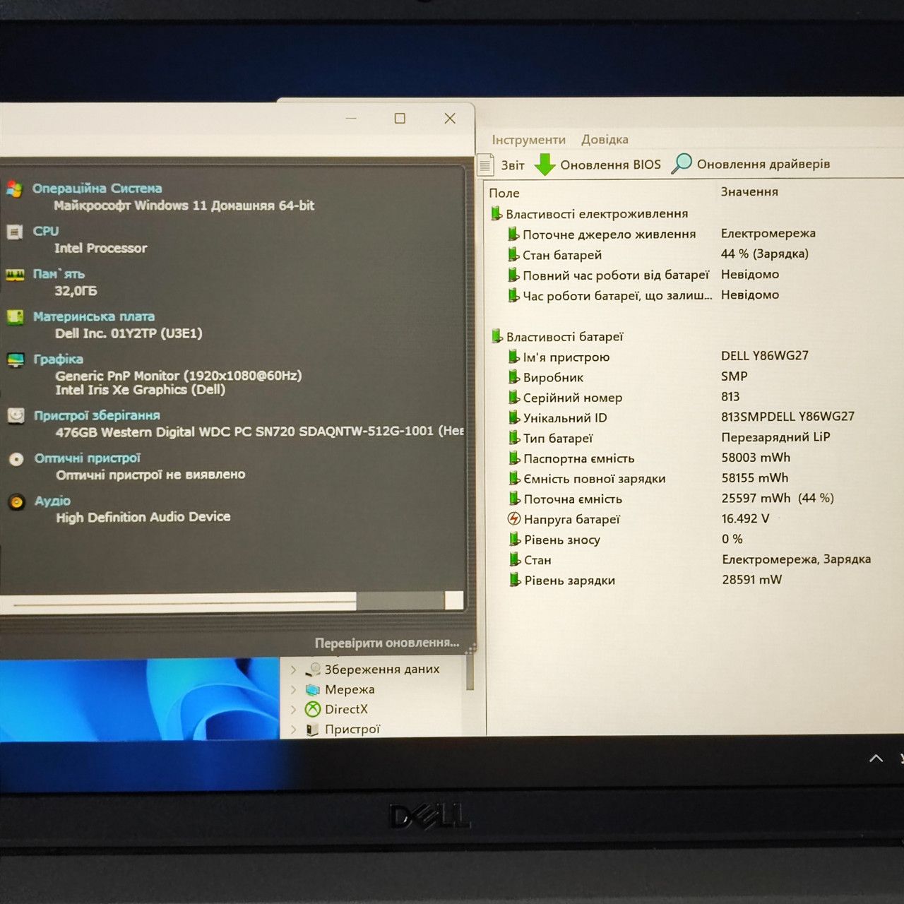Click Перевірити оновлення link
This screenshot has height=904, width=904.
tap(387, 643)
